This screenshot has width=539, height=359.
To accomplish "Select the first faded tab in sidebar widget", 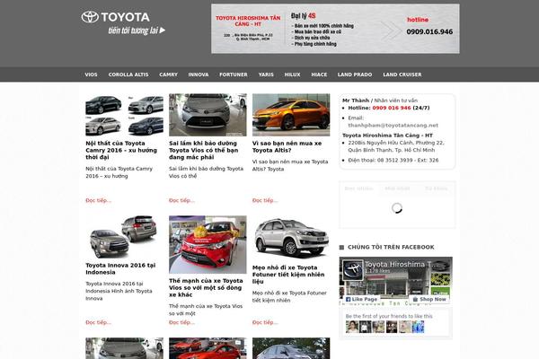I will [x=358, y=188].
